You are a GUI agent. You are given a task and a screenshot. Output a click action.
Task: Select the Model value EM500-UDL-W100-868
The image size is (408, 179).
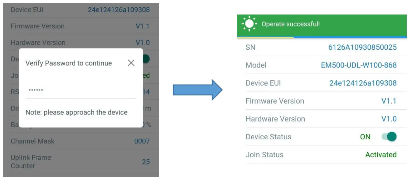tap(359, 65)
